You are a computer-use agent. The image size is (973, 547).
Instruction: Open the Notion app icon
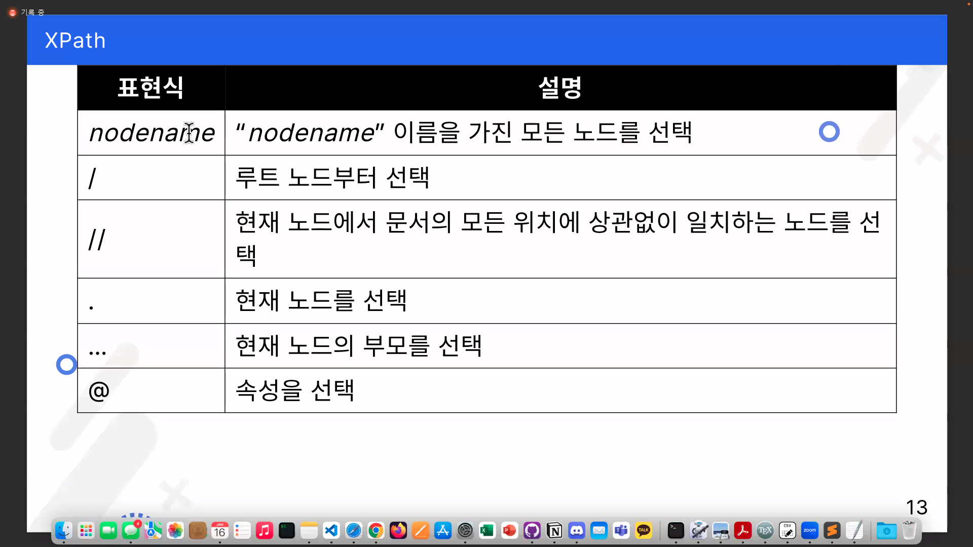554,530
